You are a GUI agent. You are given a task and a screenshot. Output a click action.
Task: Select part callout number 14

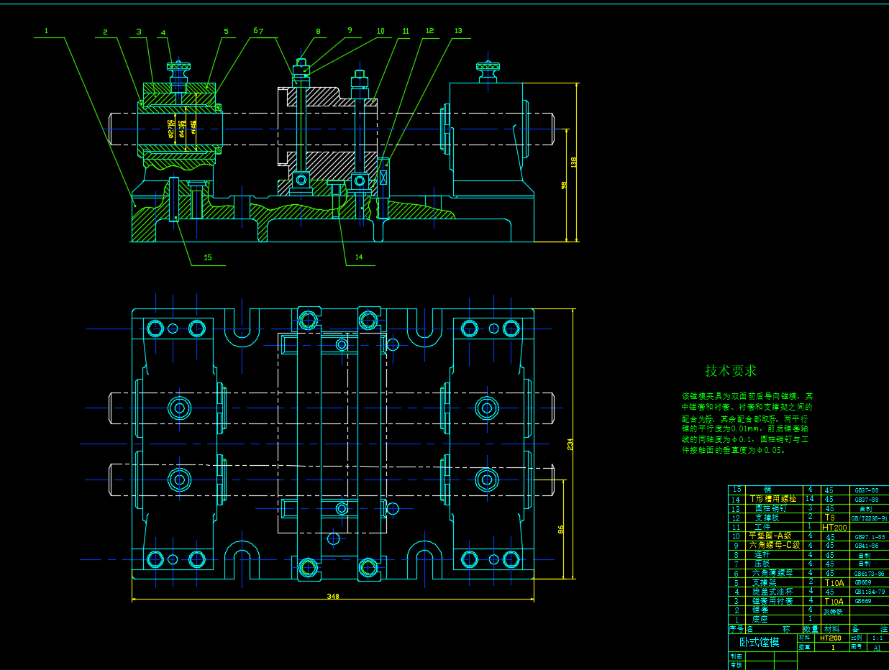pyautogui.click(x=359, y=257)
